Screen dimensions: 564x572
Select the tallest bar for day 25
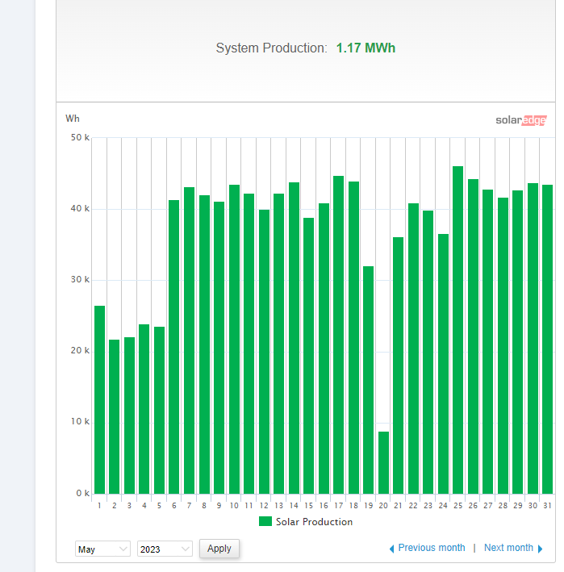click(x=457, y=330)
